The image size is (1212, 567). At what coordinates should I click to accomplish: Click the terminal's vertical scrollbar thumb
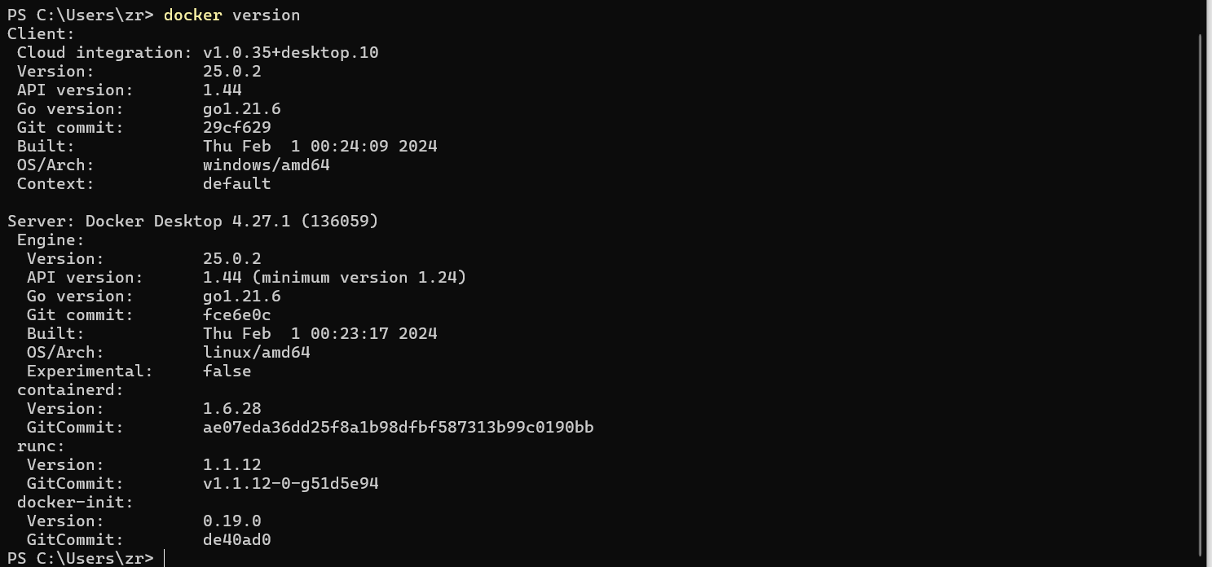(x=1201, y=295)
